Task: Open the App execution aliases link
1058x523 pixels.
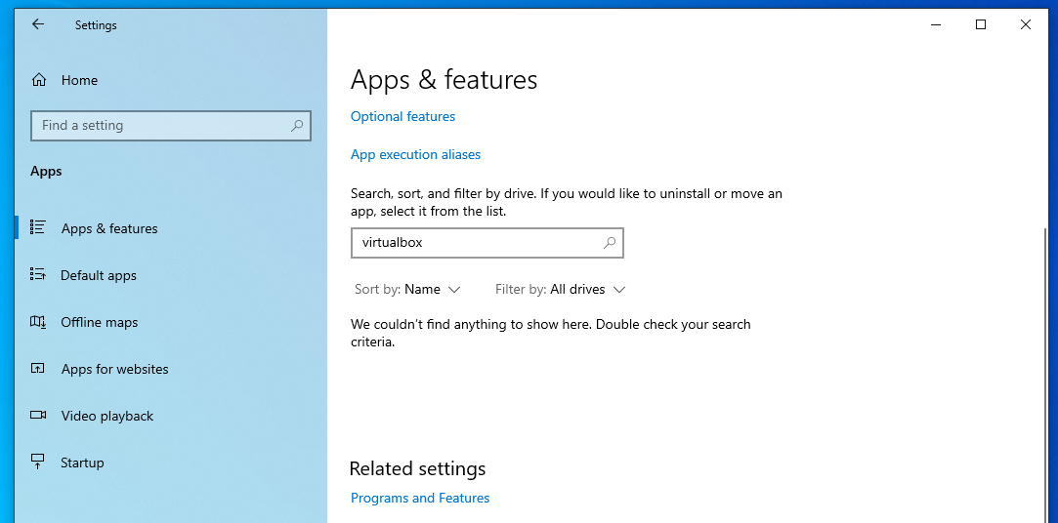Action: [415, 154]
